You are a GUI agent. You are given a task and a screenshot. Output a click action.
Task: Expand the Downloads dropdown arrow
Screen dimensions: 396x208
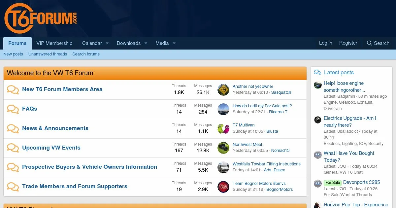coord(146,43)
